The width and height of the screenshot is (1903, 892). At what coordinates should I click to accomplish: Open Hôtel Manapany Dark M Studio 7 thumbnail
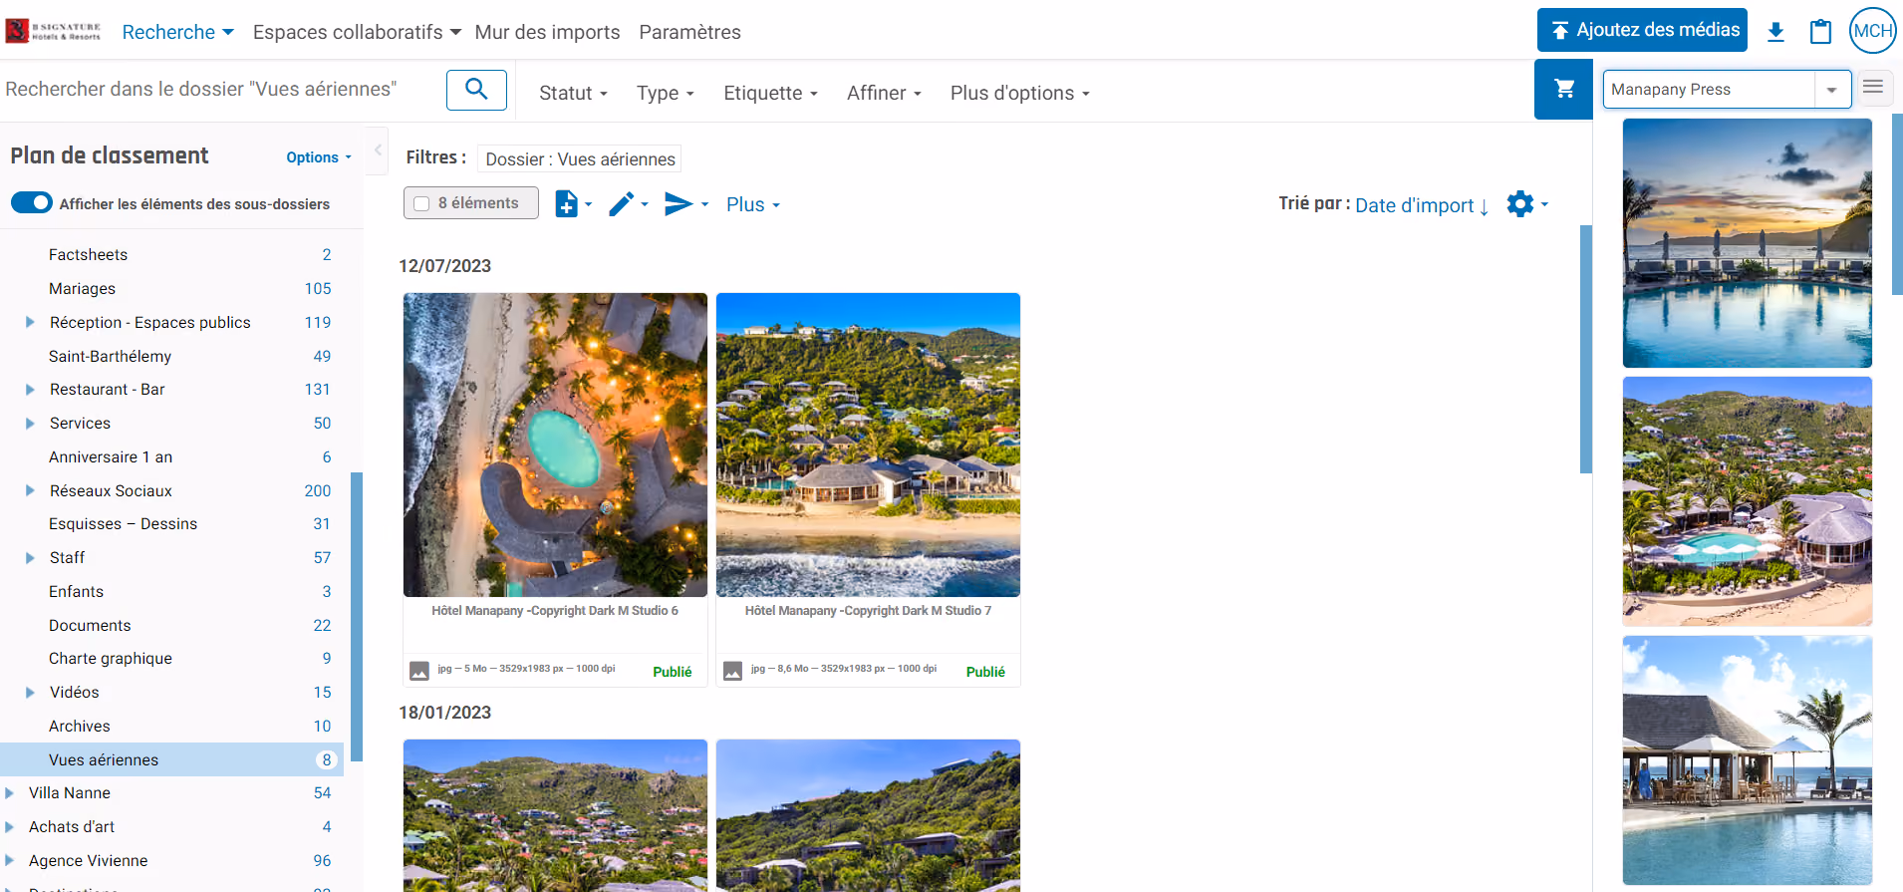click(x=868, y=445)
